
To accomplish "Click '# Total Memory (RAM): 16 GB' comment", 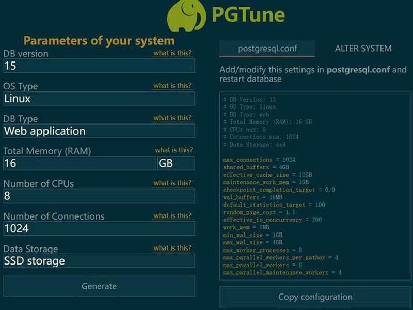I will click(x=267, y=122).
